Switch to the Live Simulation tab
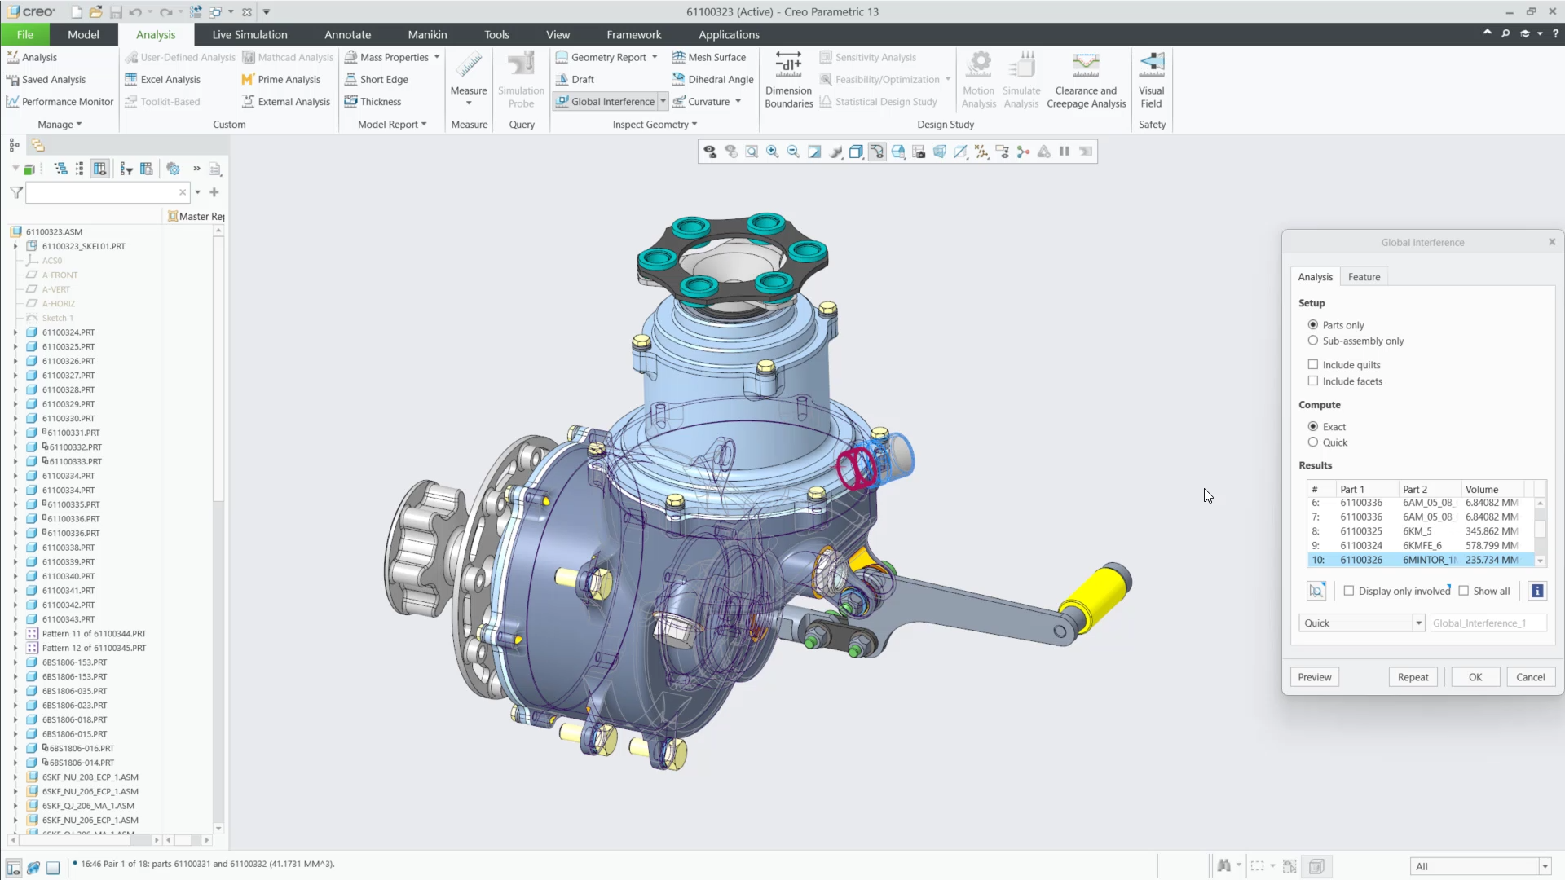Image resolution: width=1565 pixels, height=880 pixels. [x=249, y=34]
